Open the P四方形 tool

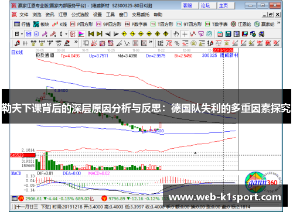(81, 24)
